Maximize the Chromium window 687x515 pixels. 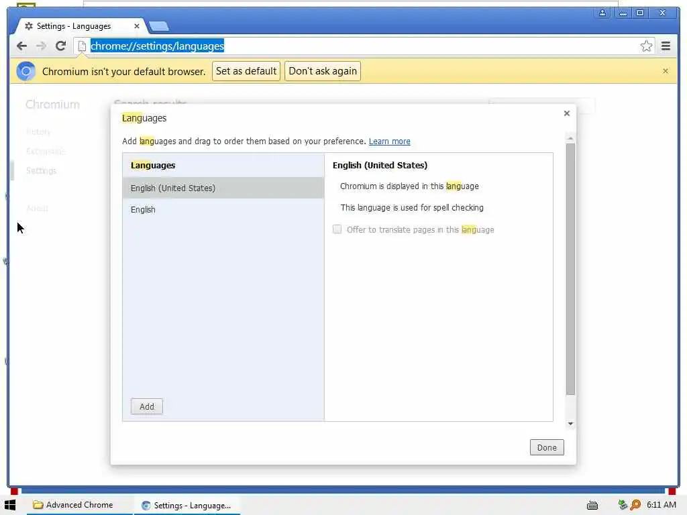coord(639,13)
